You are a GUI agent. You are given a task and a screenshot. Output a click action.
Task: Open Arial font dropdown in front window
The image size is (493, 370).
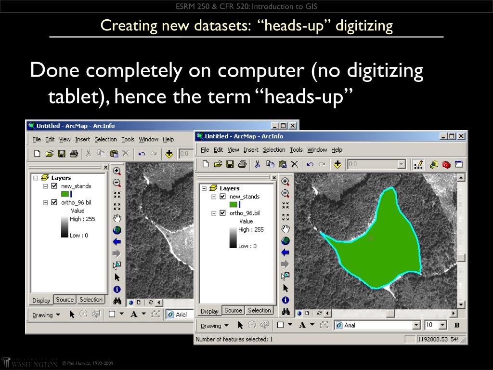416,325
